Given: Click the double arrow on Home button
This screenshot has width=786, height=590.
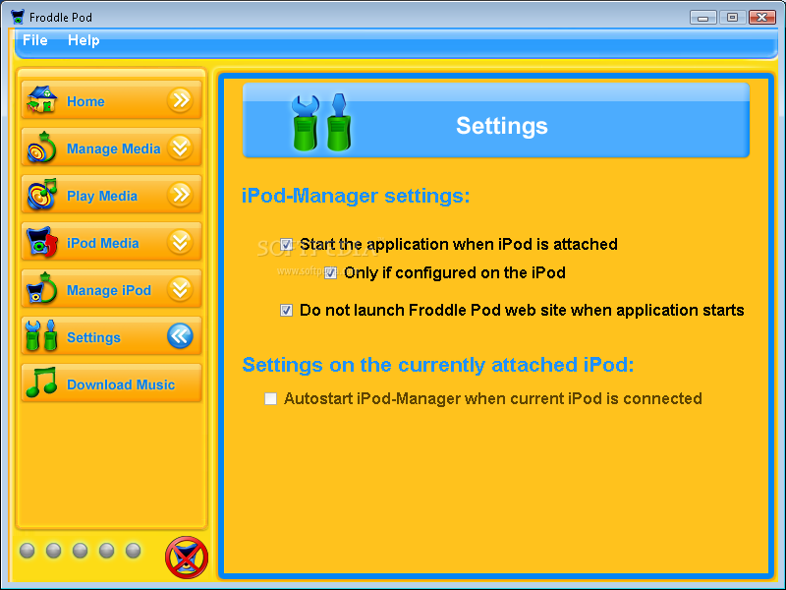Looking at the screenshot, I should 180,100.
